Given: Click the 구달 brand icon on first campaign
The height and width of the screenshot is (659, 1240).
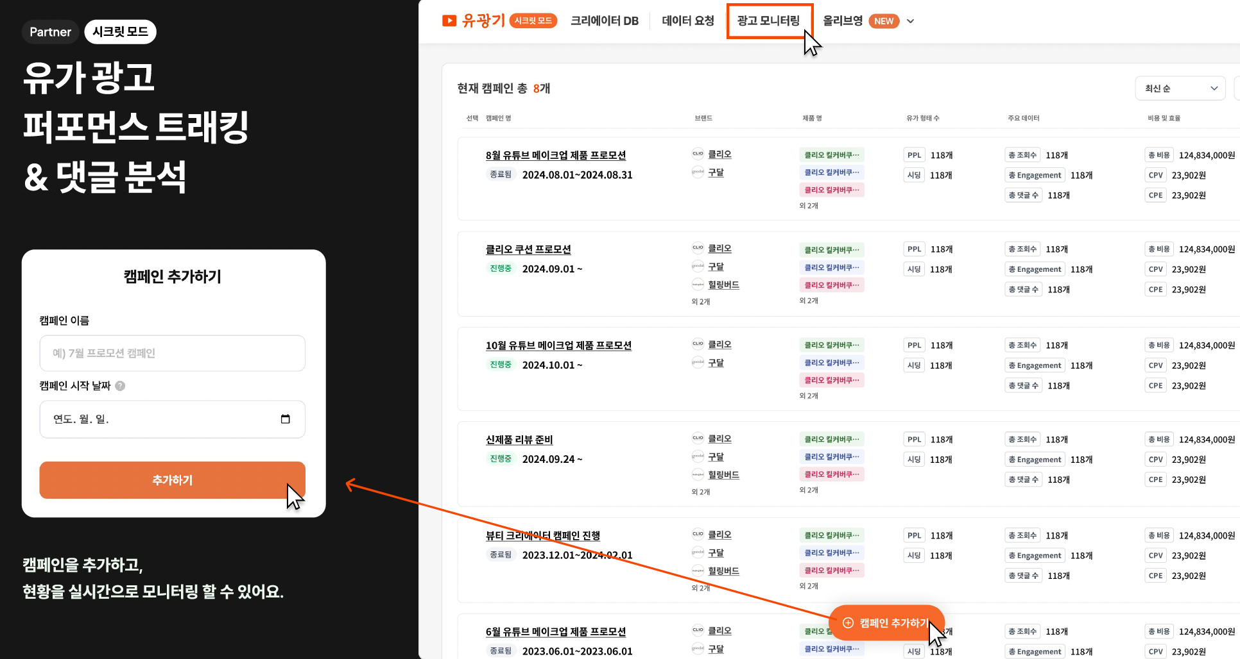Looking at the screenshot, I should (698, 172).
